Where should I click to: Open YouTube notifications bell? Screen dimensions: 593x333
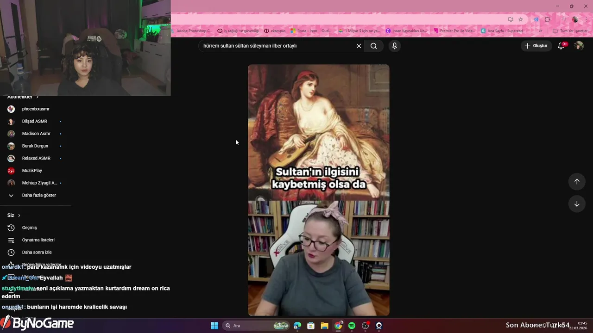(561, 46)
